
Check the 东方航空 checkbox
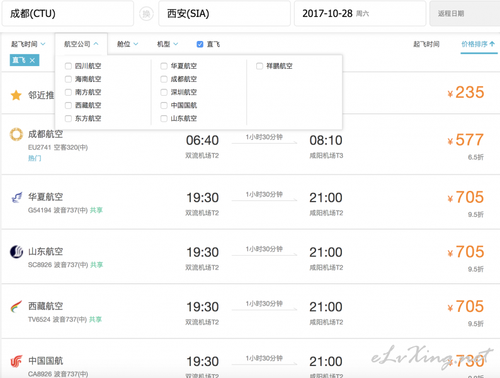pos(68,118)
